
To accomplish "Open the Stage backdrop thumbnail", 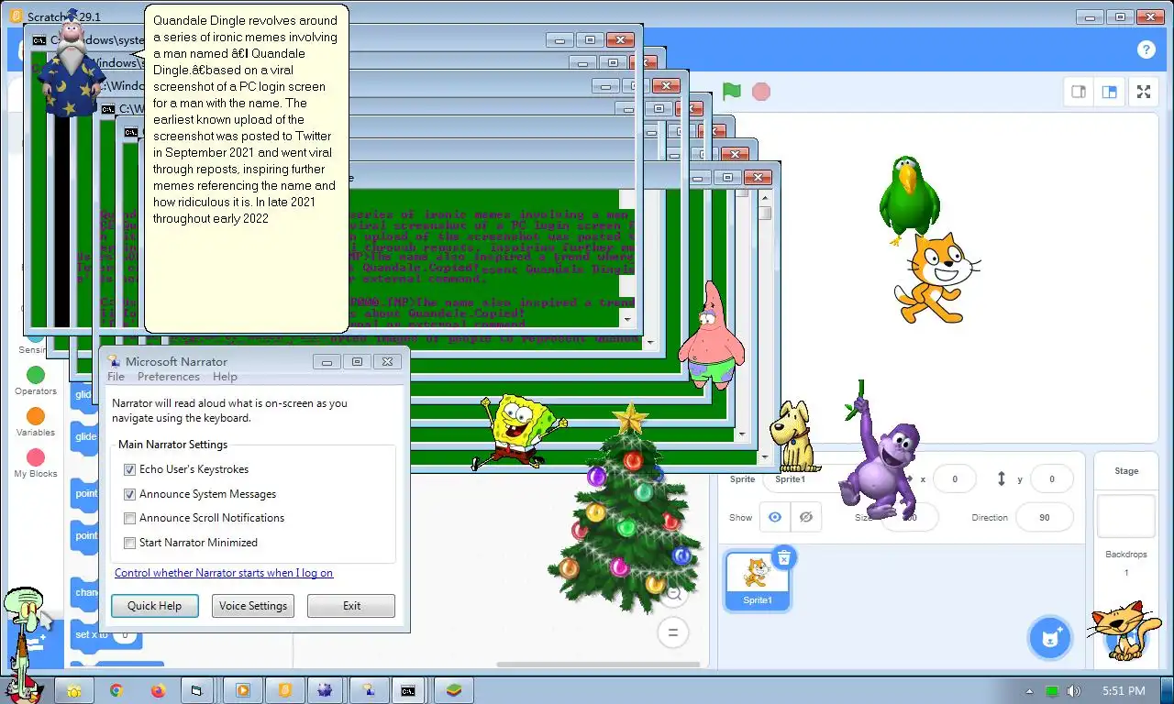I will (x=1126, y=516).
